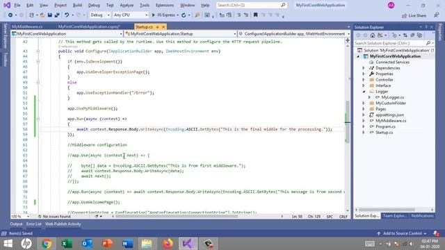The width and height of the screenshot is (445, 250).
Task: Click the Windows Start button
Action: pos(8,244)
